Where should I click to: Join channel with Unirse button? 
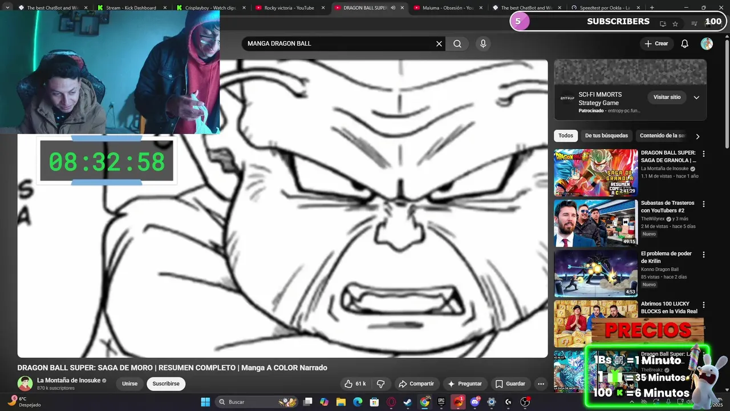pos(129,384)
